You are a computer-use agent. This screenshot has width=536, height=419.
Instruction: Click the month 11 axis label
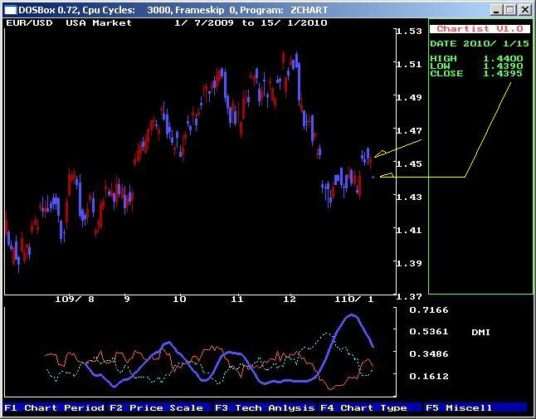coord(237,300)
